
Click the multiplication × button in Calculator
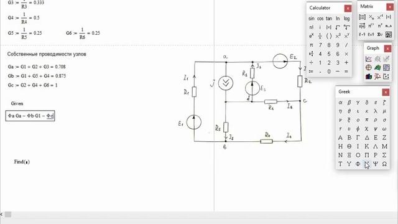(x=346, y=54)
